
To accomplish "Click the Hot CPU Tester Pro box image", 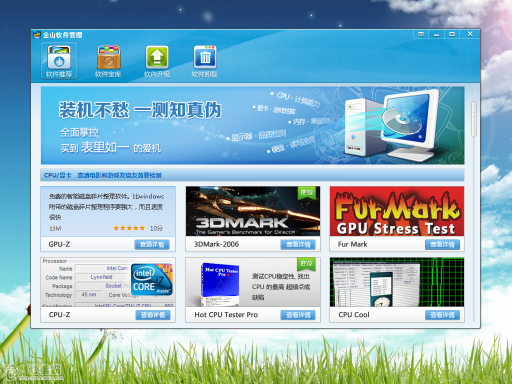I will click(x=220, y=284).
